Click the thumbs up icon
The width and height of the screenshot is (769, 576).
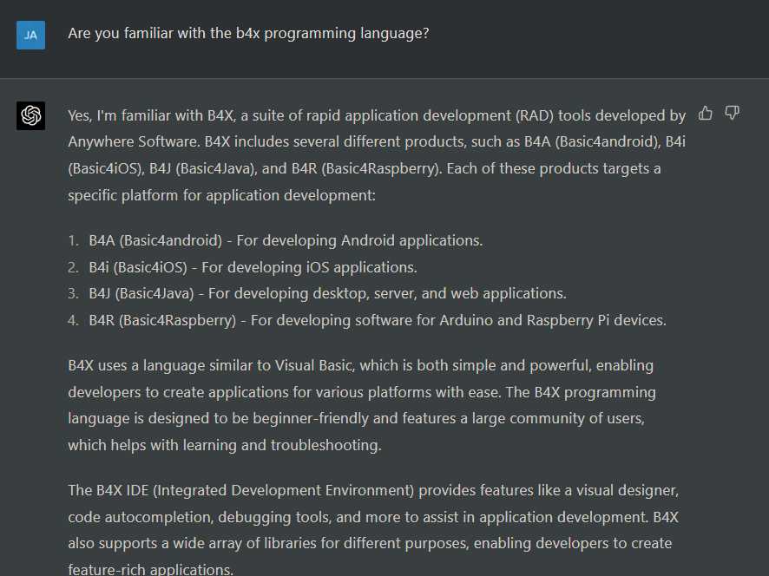706,113
